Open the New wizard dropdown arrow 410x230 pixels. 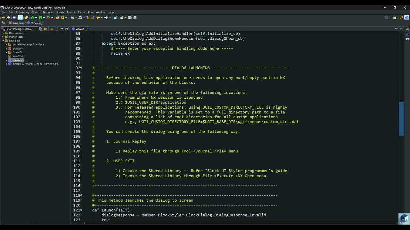click(125, 18)
